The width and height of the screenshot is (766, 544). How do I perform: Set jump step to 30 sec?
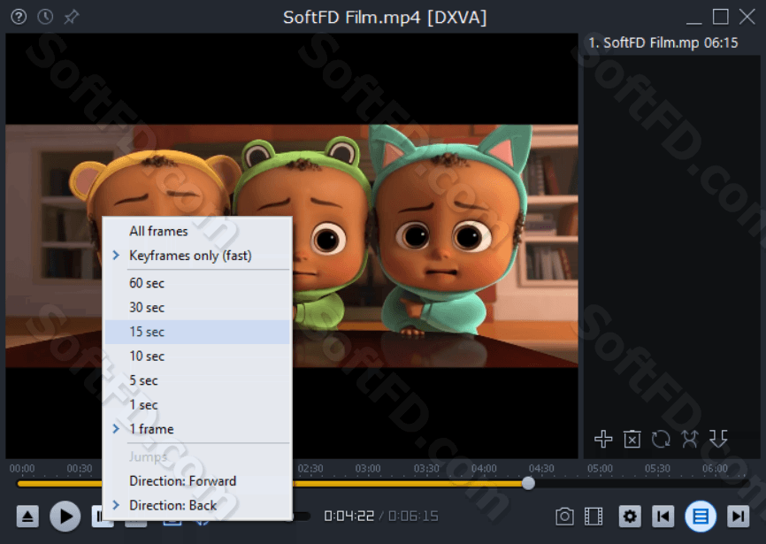pos(198,308)
